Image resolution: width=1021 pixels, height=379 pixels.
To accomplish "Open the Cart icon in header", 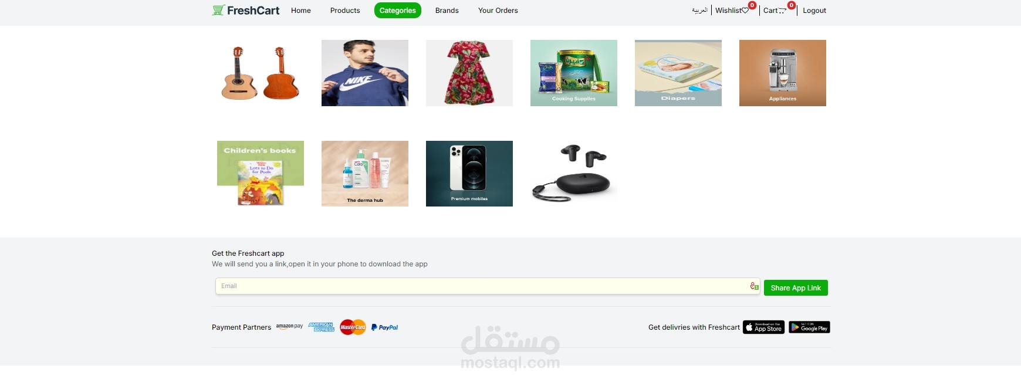I will [x=782, y=11].
